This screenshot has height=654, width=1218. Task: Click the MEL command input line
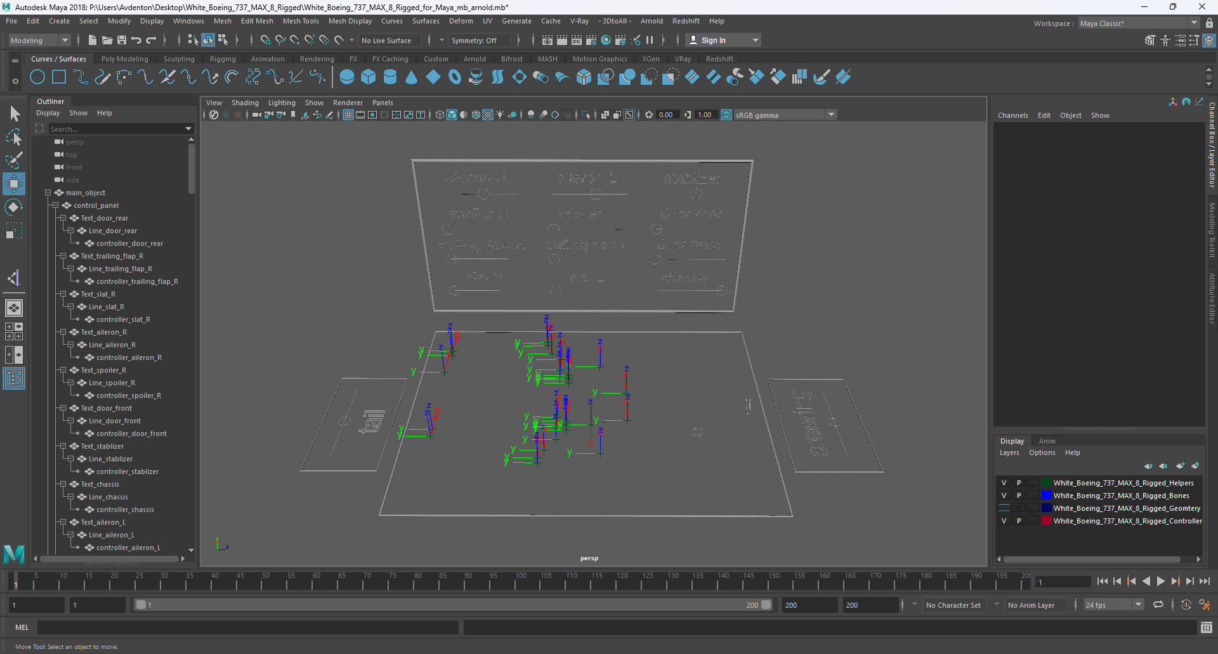point(247,627)
